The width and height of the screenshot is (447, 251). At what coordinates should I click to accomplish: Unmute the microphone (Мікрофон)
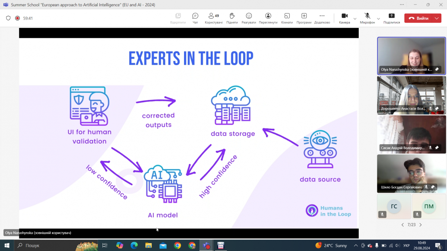[367, 18]
